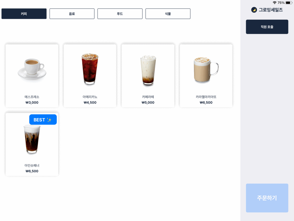The image size is (294, 221).
Task: Tap the einspanner drink image
Action: pos(32,140)
